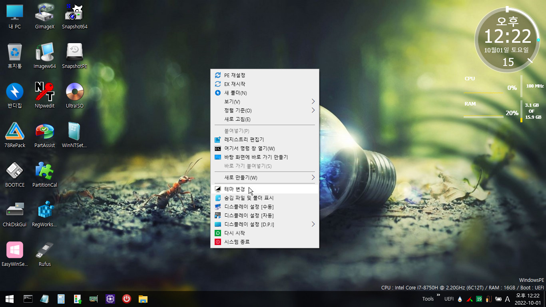The width and height of the screenshot is (546, 307).
Task: Open the red power icon on taskbar
Action: pos(127,299)
